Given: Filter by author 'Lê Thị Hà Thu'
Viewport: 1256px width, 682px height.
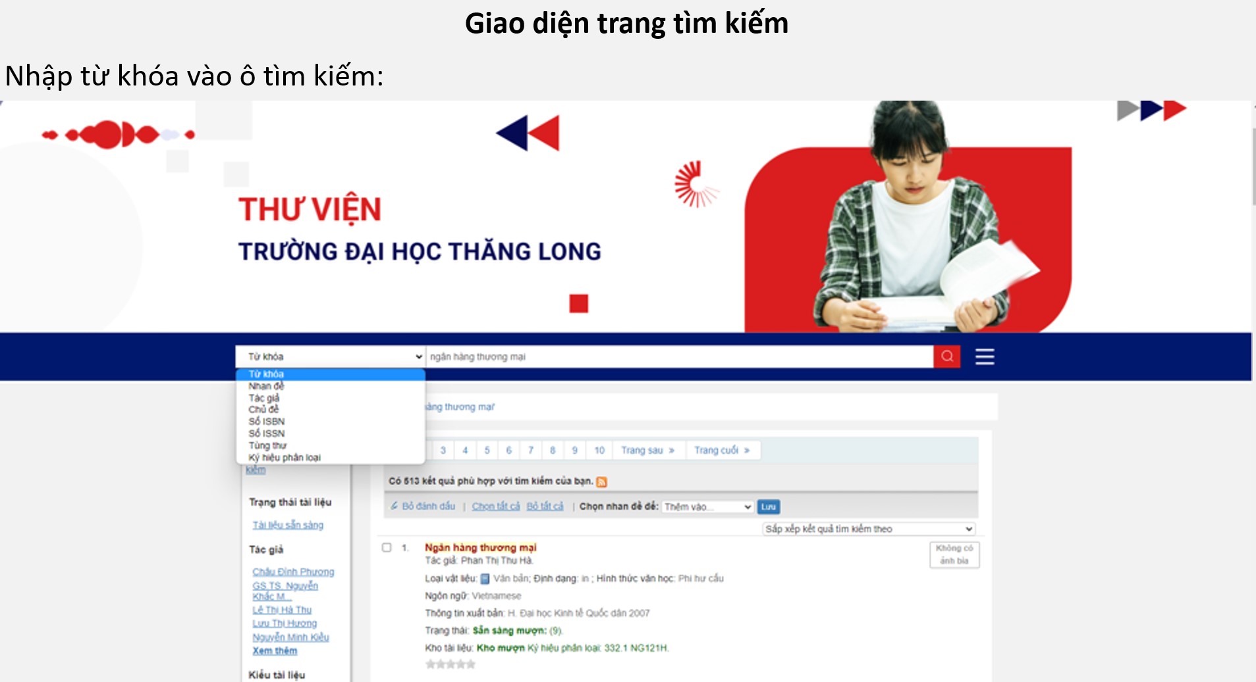Looking at the screenshot, I should (x=282, y=610).
